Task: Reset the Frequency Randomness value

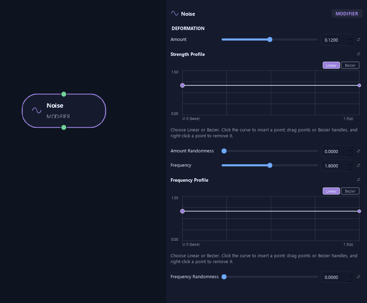Action: pos(358,277)
